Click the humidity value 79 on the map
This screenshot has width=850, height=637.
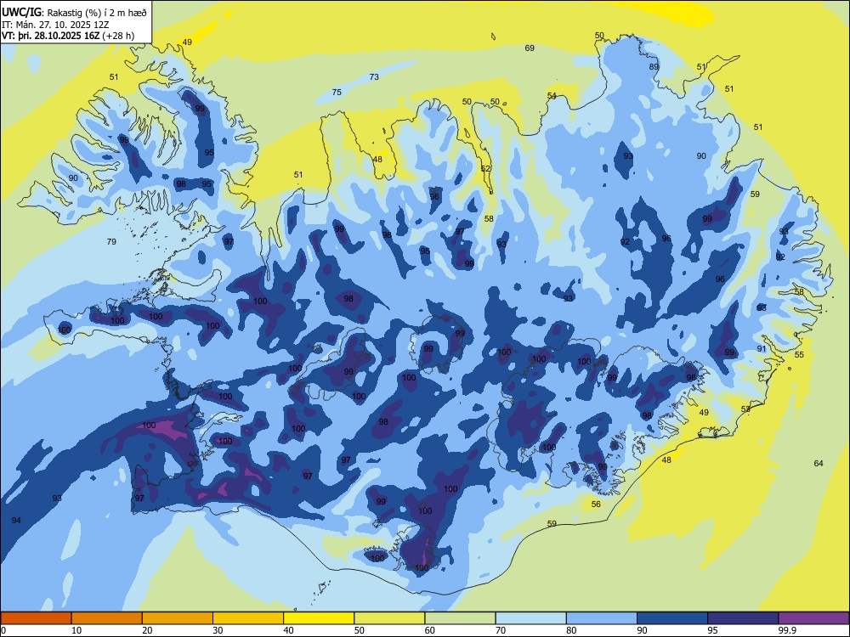(x=111, y=241)
